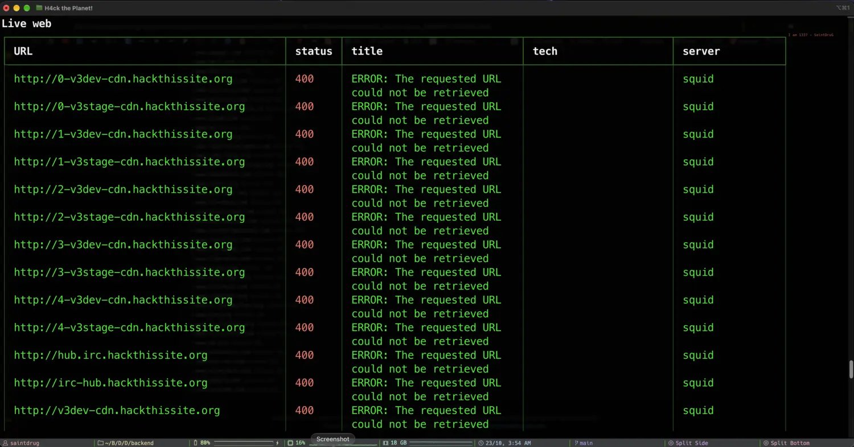The height and width of the screenshot is (447, 854).
Task: Click the Live web heading
Action: (x=27, y=23)
